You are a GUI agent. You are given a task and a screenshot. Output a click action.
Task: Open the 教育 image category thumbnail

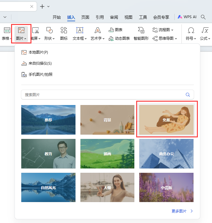pyautogui.click(x=48, y=154)
